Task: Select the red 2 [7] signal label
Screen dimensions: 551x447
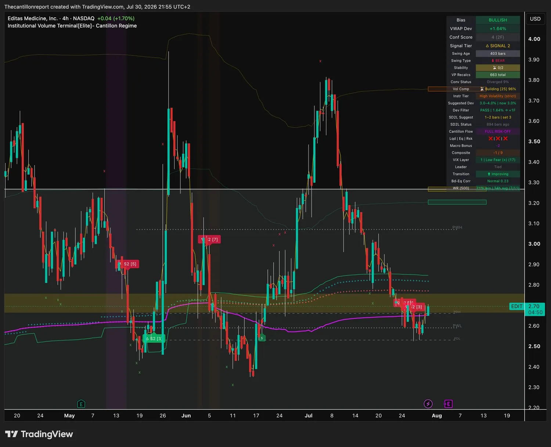Action: coord(209,239)
